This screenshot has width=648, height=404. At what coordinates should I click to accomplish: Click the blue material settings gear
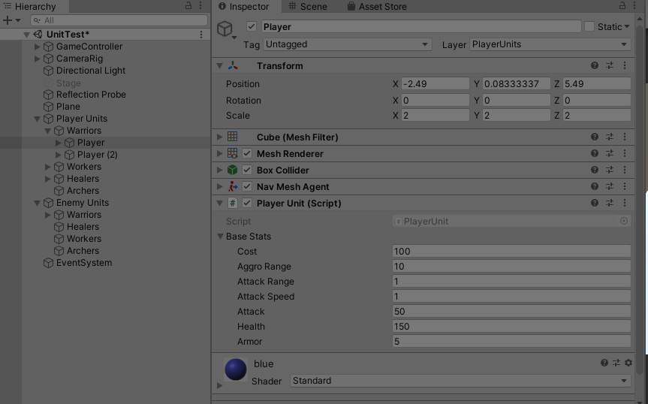tap(628, 363)
